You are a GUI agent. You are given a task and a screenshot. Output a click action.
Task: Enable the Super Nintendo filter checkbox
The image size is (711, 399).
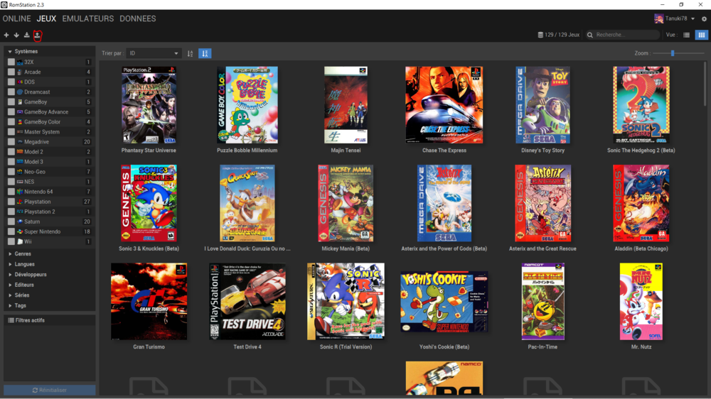(x=11, y=231)
